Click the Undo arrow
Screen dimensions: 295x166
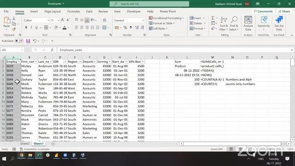coord(35,41)
